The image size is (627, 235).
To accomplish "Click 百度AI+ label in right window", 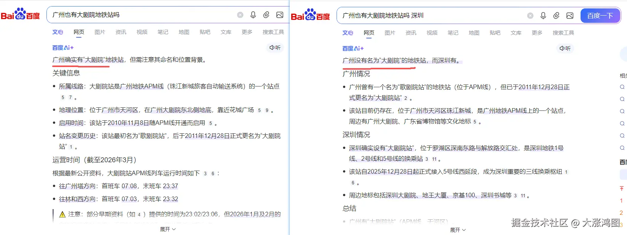I will 353,48.
